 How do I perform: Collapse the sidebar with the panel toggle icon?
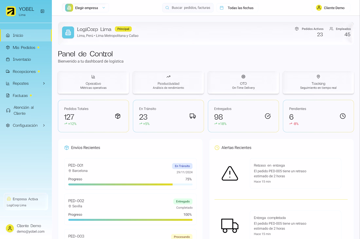click(43, 11)
